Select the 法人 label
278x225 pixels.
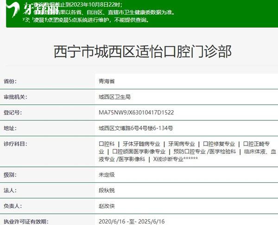click(10, 191)
